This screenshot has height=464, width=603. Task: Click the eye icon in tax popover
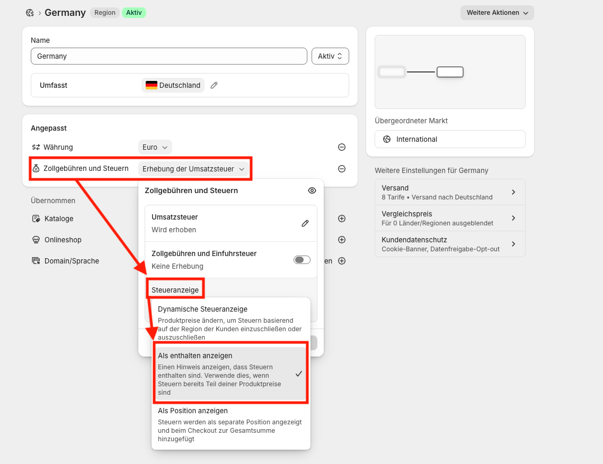pyautogui.click(x=312, y=190)
